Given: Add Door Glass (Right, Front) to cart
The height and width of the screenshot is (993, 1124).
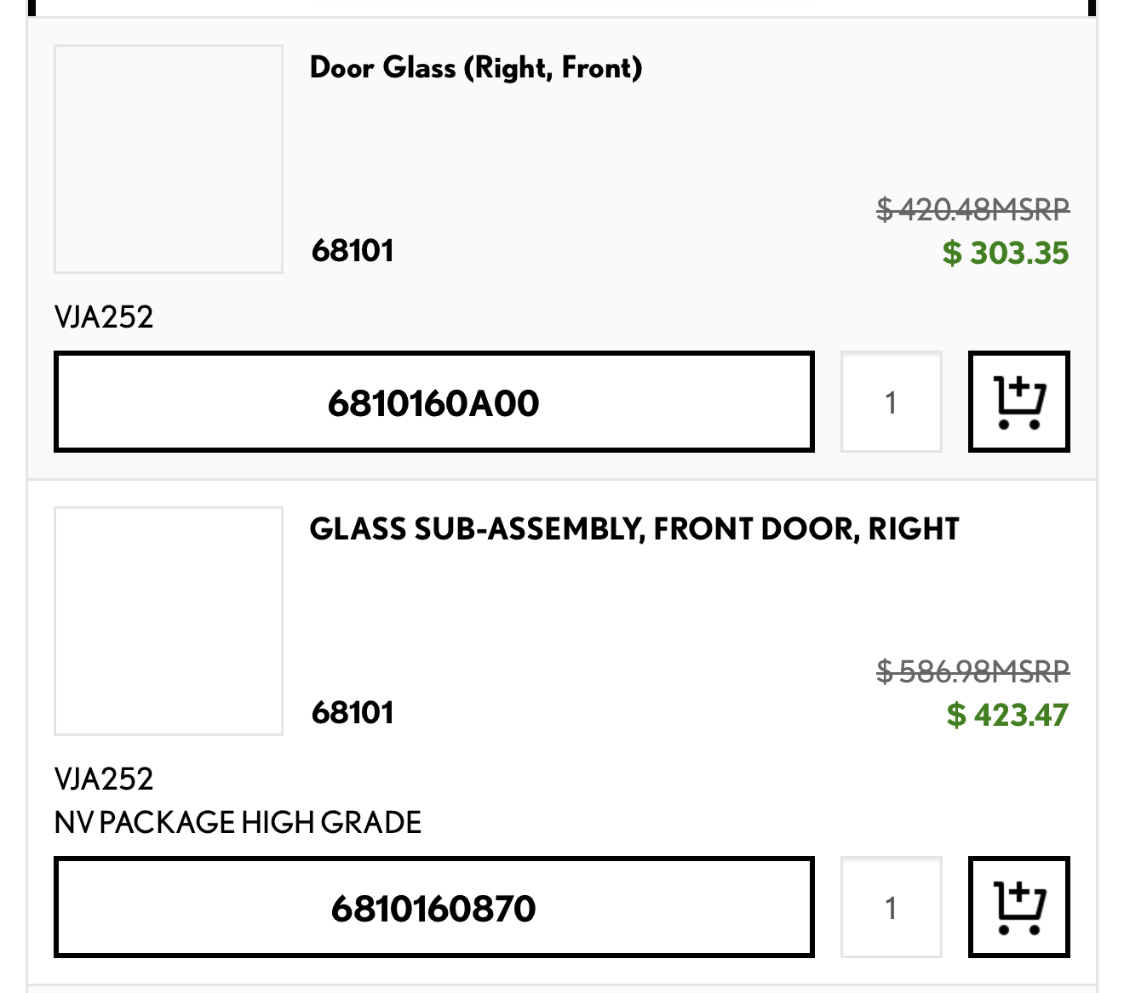Looking at the screenshot, I should (1018, 401).
